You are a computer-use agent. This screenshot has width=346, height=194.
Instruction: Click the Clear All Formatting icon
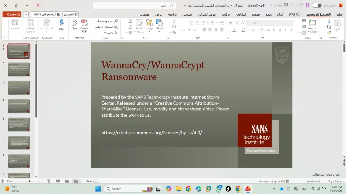point(230,23)
